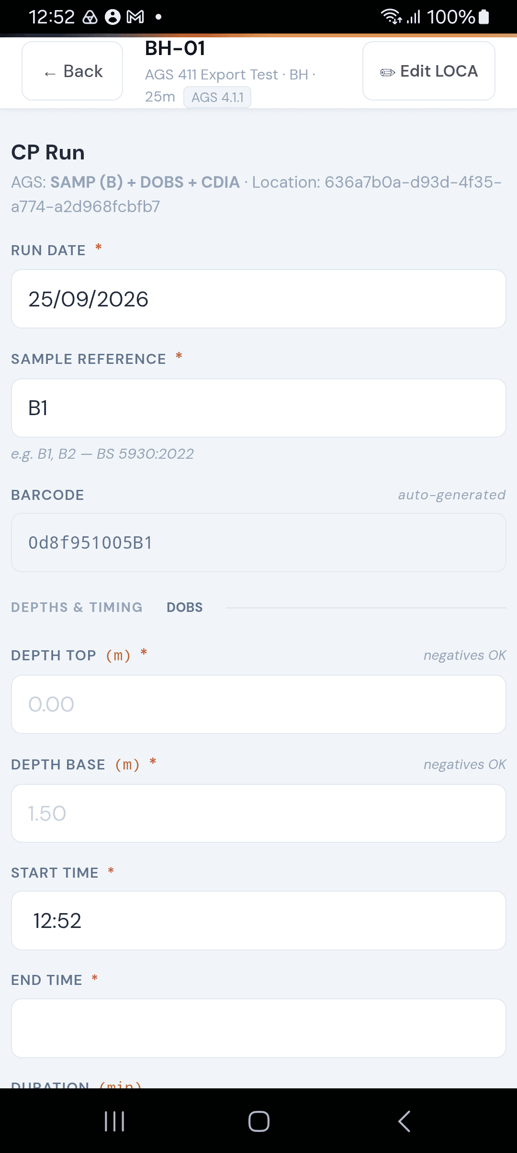
Task: Tap the Back button
Action: [x=72, y=71]
